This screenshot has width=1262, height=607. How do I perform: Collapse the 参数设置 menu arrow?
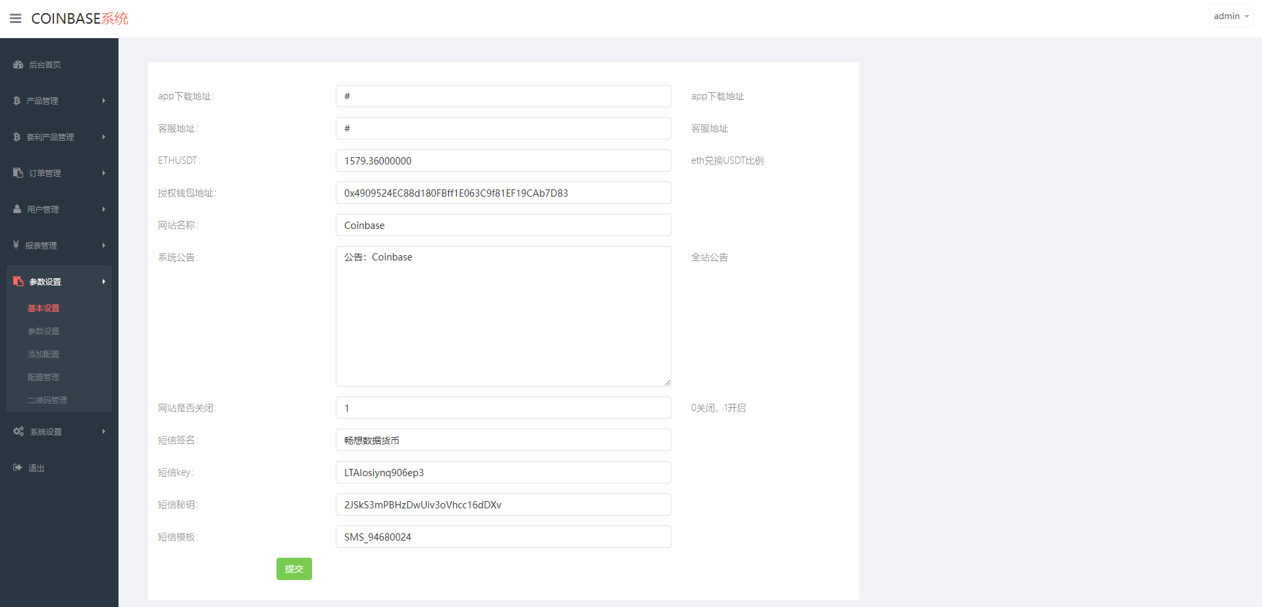click(x=104, y=281)
